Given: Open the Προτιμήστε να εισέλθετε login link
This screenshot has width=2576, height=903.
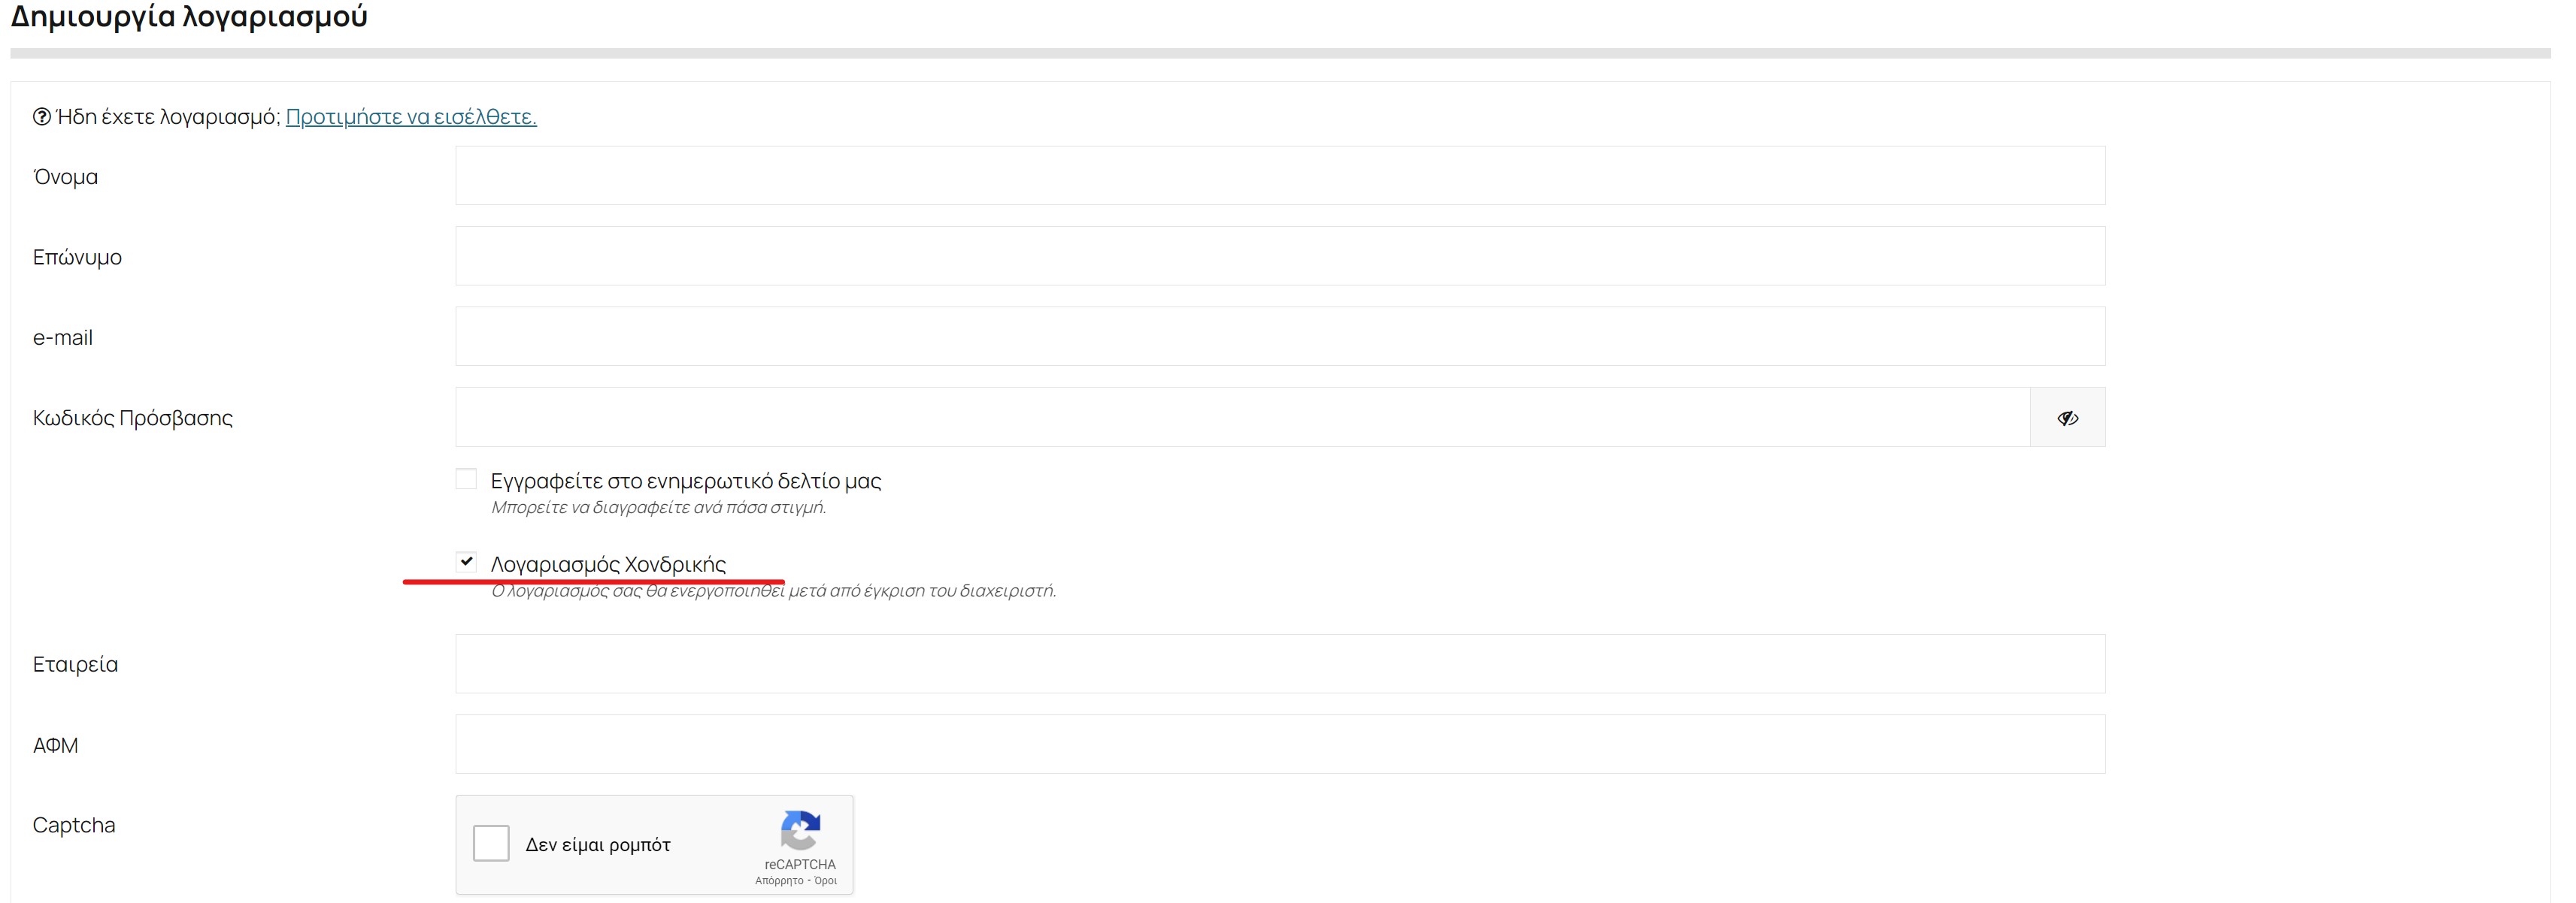Looking at the screenshot, I should [411, 117].
